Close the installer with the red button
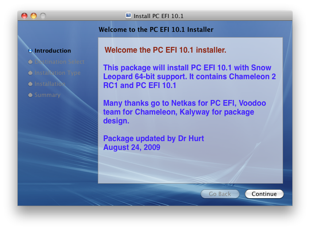The height and width of the screenshot is (230, 310). (x=24, y=16)
